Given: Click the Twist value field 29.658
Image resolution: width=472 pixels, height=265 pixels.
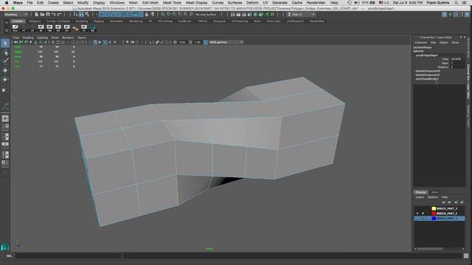Looking at the screenshot, I should [x=457, y=59].
